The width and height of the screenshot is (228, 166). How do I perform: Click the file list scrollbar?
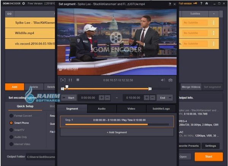point(221,14)
